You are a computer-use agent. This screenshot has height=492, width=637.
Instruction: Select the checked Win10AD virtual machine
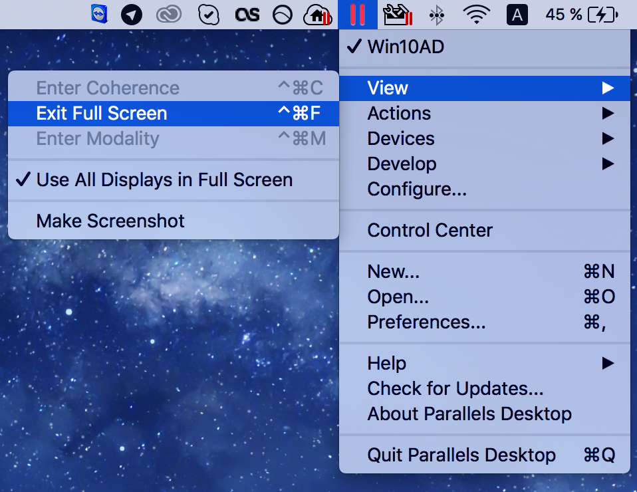pos(484,47)
